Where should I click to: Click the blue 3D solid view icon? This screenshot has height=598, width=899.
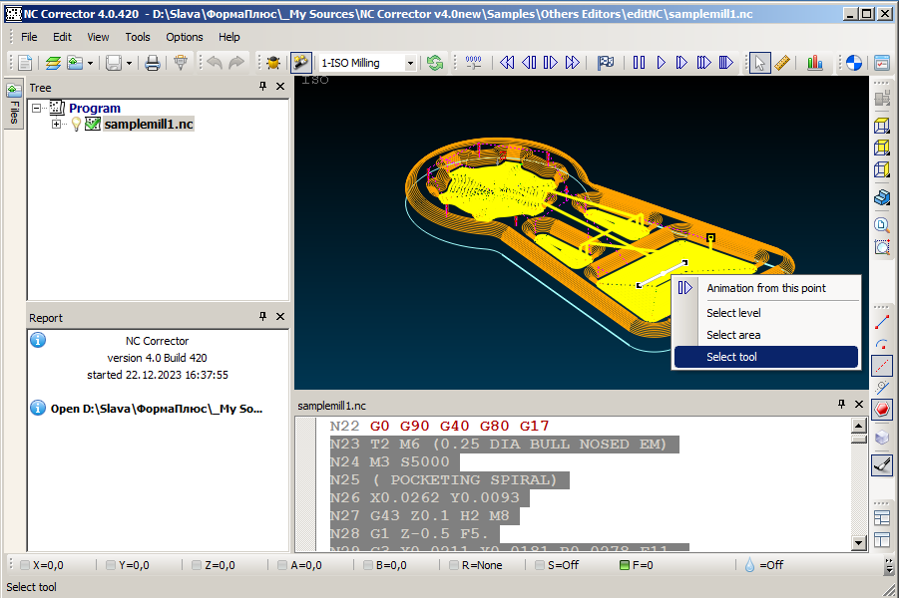coord(882,197)
